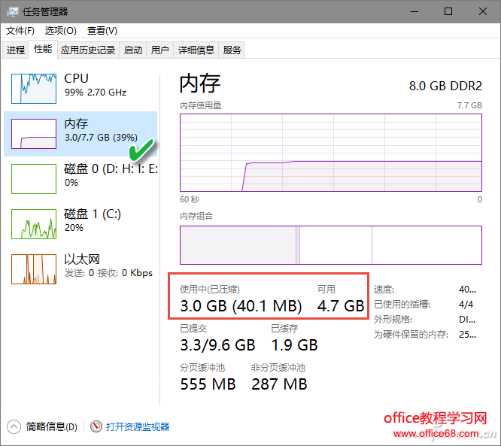501x446 pixels.
Task: Collapse view with 简略信息 arrow icon
Action: 14,426
